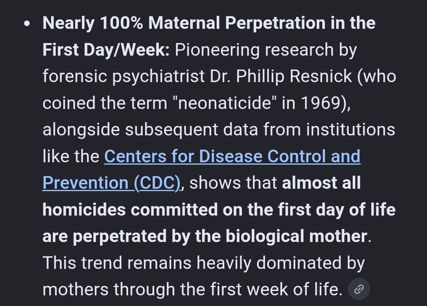Click the phrase "forensic psychiatrist"
The width and height of the screenshot is (427, 306).
(124, 76)
